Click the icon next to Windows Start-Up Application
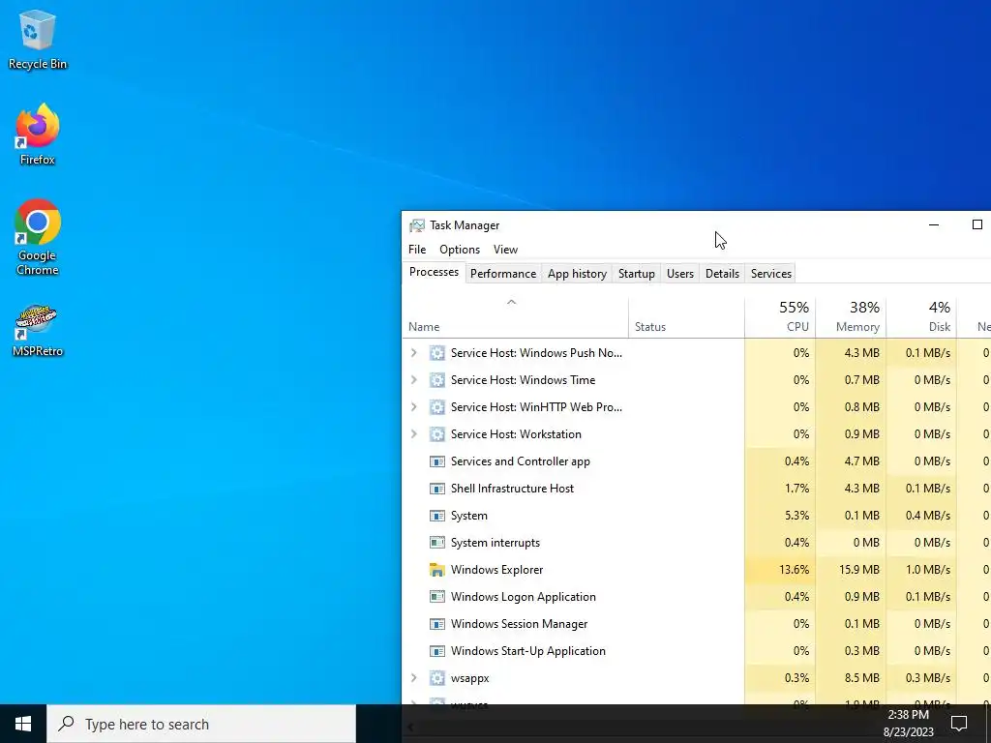This screenshot has height=743, width=991. (x=436, y=651)
